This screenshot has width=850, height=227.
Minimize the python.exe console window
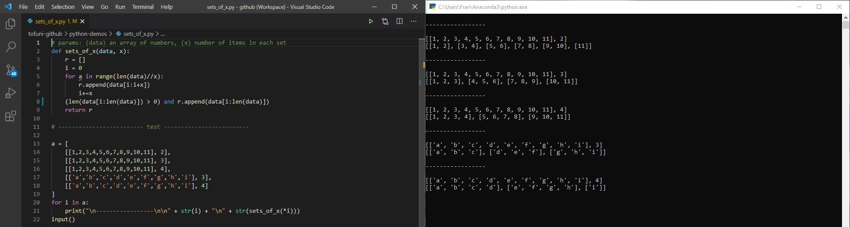tap(799, 7)
